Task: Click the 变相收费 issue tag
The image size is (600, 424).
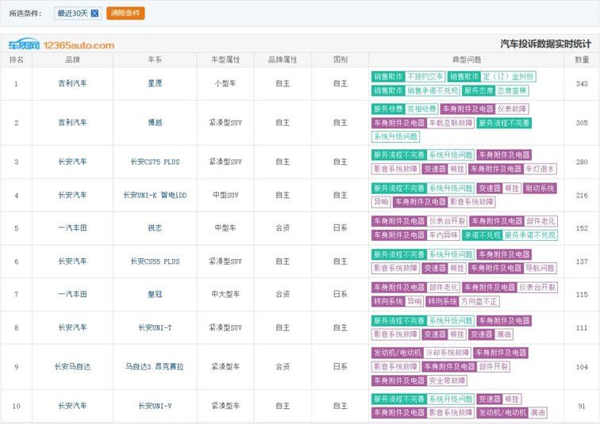Action: pos(421,109)
